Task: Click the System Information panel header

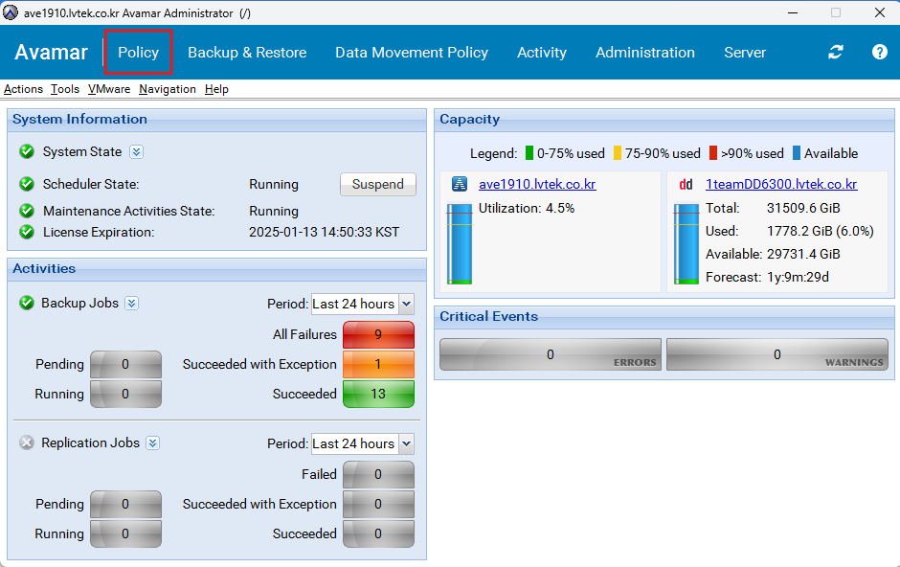Action: point(217,120)
